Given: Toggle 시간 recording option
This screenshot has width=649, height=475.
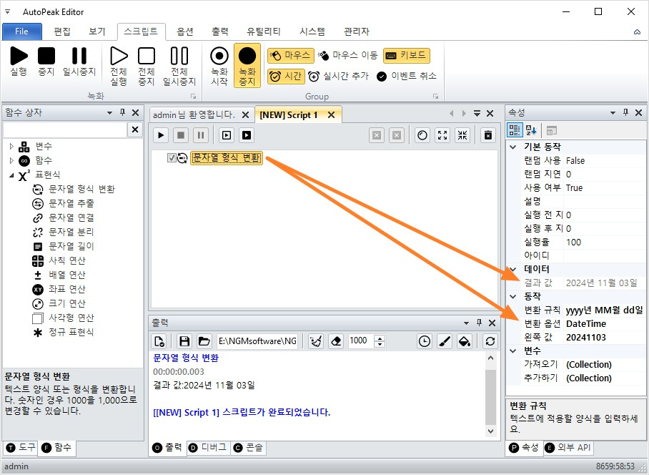Looking at the screenshot, I should (x=286, y=77).
